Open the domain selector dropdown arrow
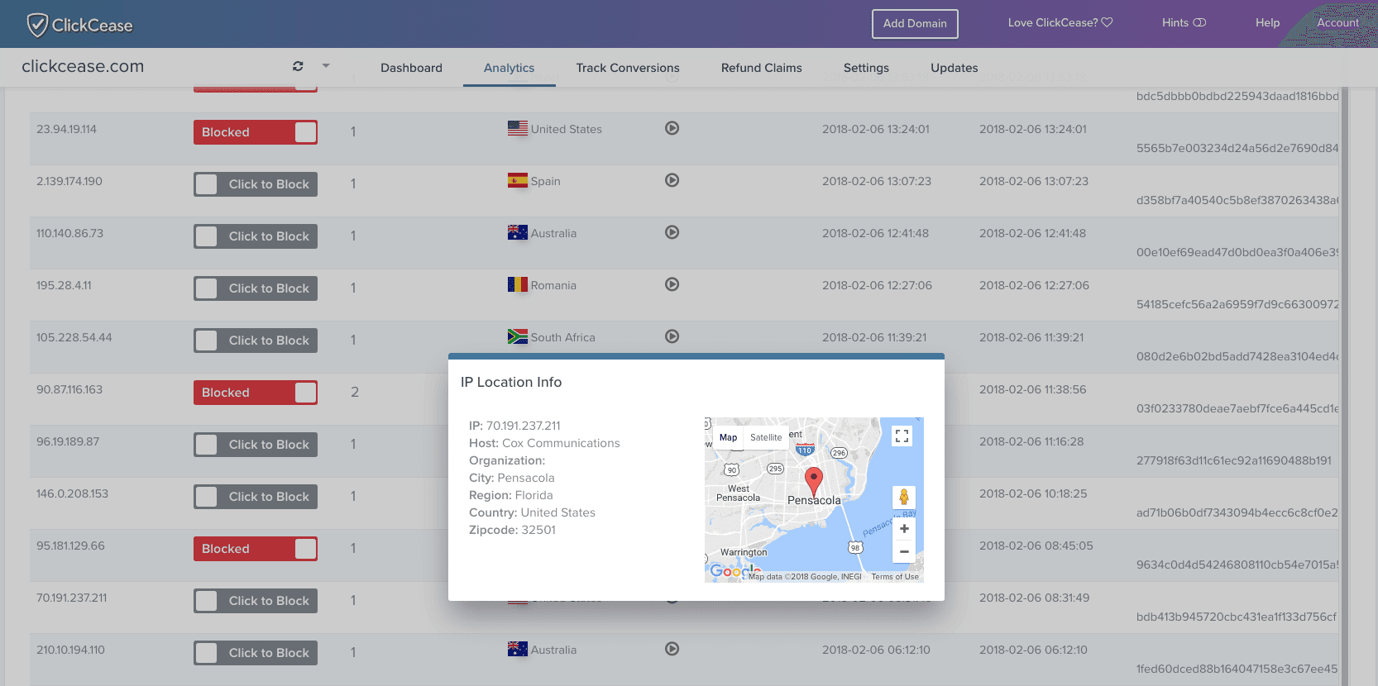 [x=326, y=66]
